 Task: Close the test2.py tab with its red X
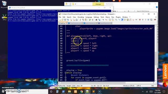[x=66, y=23]
